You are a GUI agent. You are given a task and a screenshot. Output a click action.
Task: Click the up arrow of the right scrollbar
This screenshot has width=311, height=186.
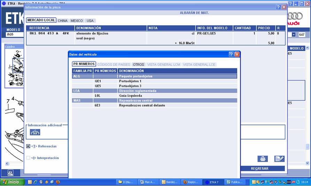coord(308,48)
